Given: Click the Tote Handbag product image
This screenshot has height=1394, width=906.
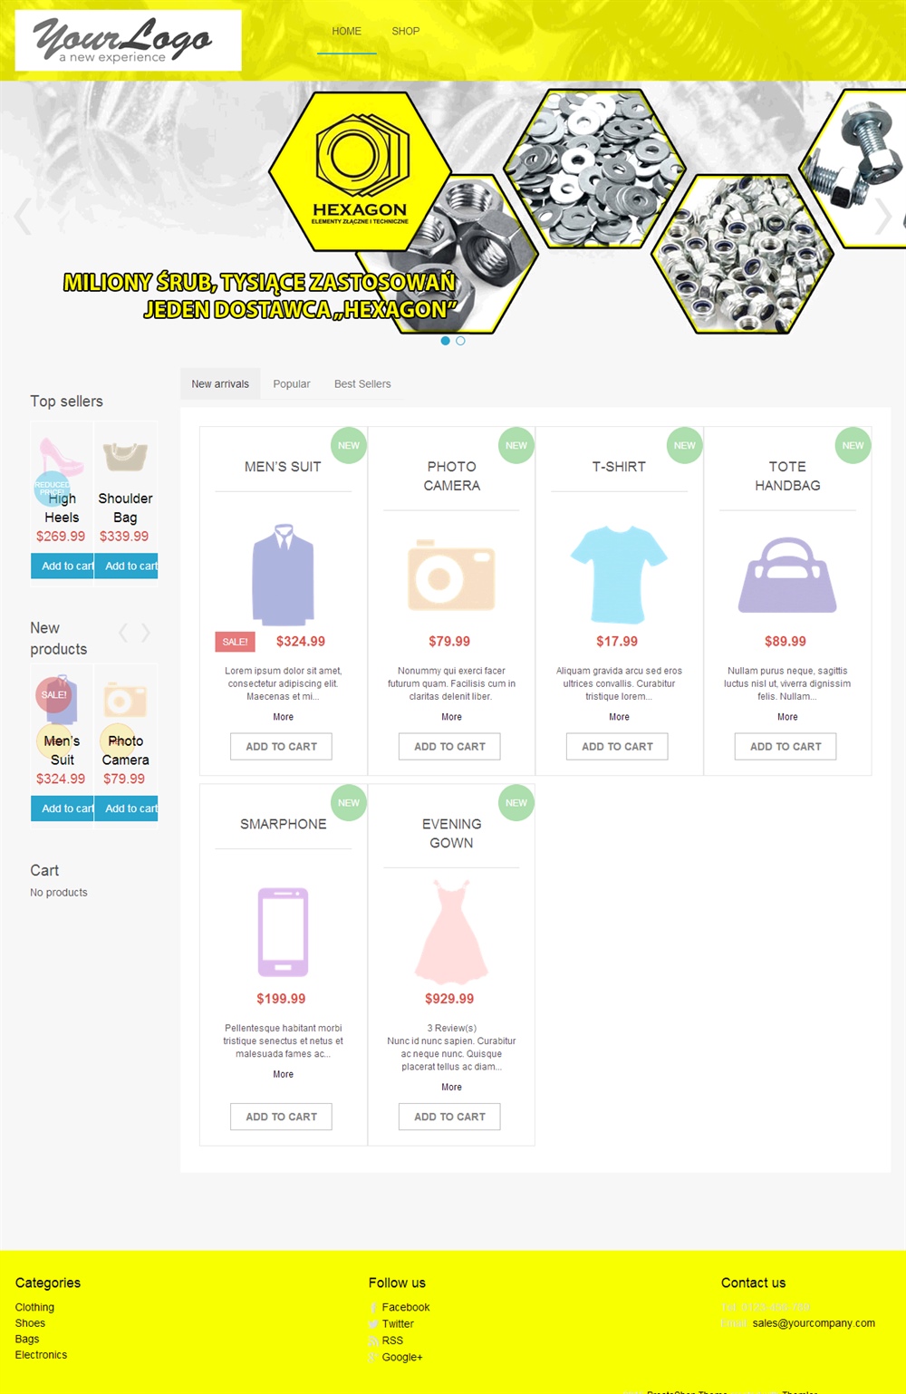Looking at the screenshot, I should (787, 576).
